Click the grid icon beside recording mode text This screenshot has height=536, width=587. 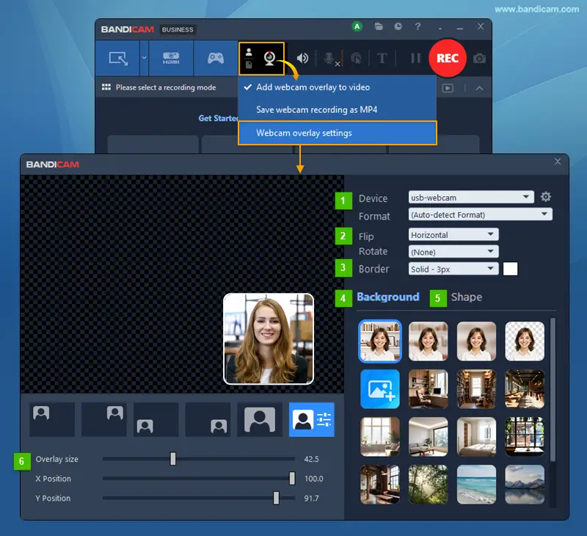click(106, 87)
